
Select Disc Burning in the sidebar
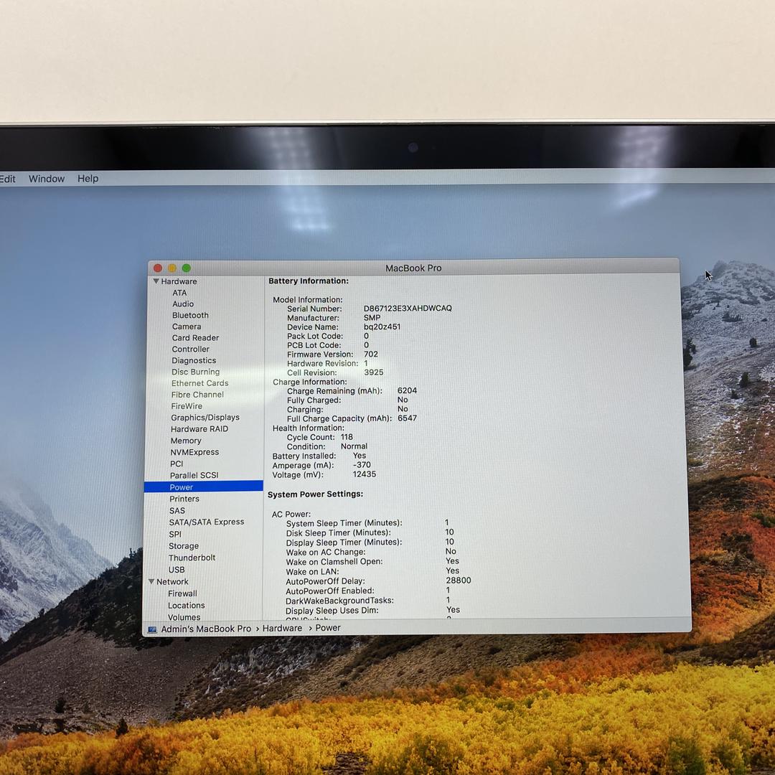(x=195, y=372)
